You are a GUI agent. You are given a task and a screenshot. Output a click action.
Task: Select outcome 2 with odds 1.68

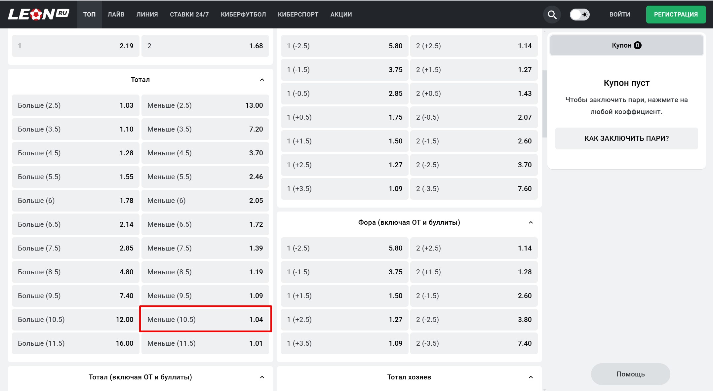[x=205, y=46]
